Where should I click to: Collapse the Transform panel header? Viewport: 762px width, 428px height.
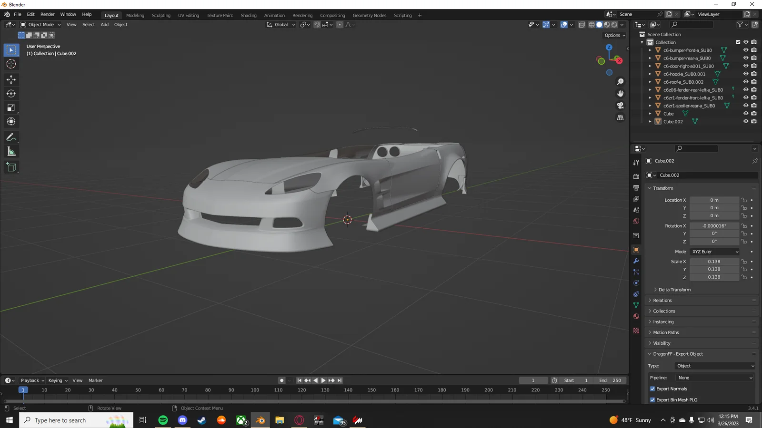(662, 188)
